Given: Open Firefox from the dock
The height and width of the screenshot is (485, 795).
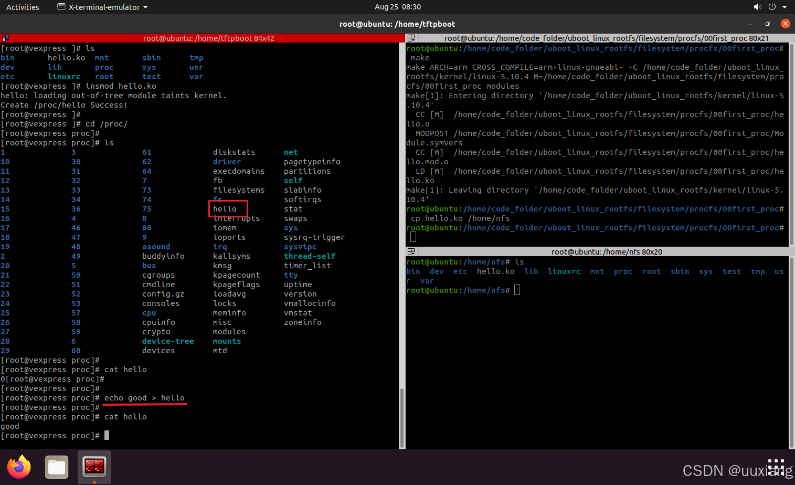Looking at the screenshot, I should (x=19, y=467).
